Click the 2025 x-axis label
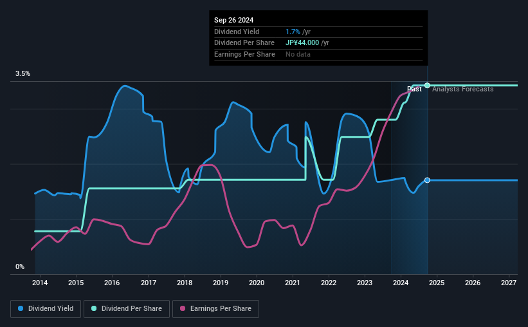 437,283
